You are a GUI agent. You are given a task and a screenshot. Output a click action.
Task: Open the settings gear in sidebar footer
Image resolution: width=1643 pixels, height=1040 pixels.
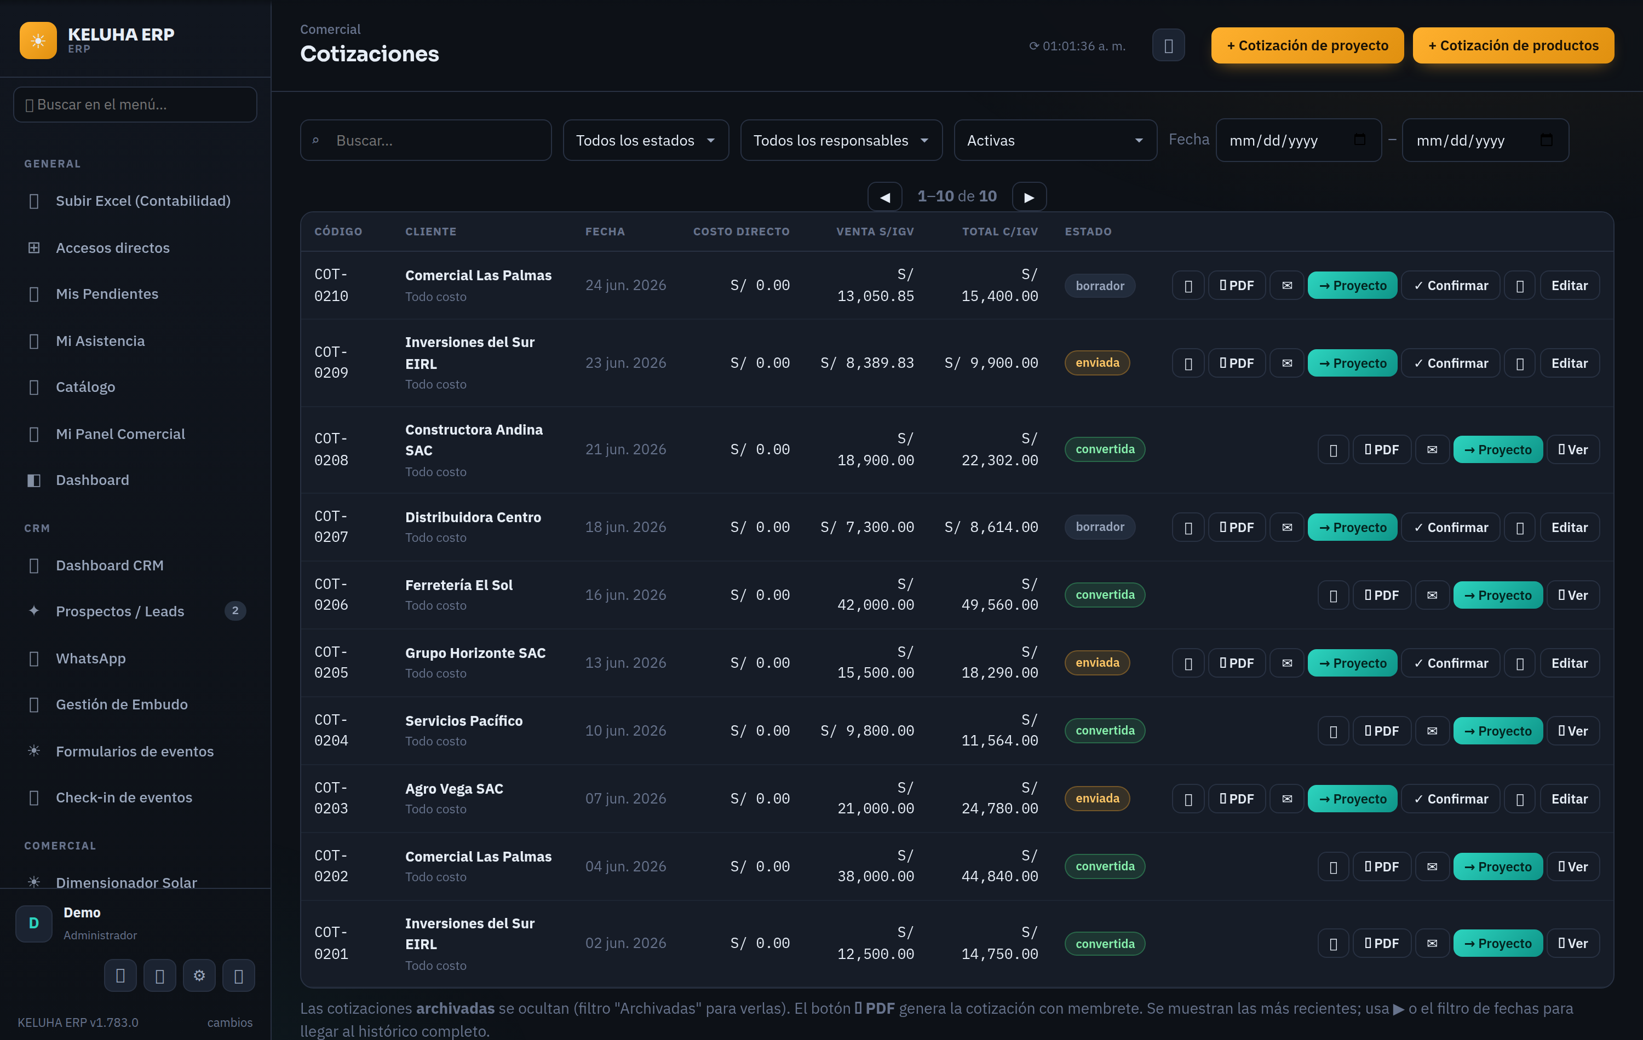coord(199,975)
